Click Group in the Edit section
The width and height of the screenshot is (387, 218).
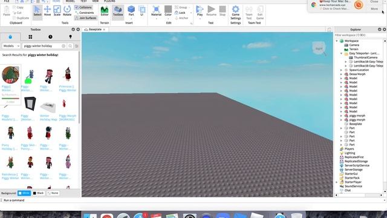coord(181,7)
